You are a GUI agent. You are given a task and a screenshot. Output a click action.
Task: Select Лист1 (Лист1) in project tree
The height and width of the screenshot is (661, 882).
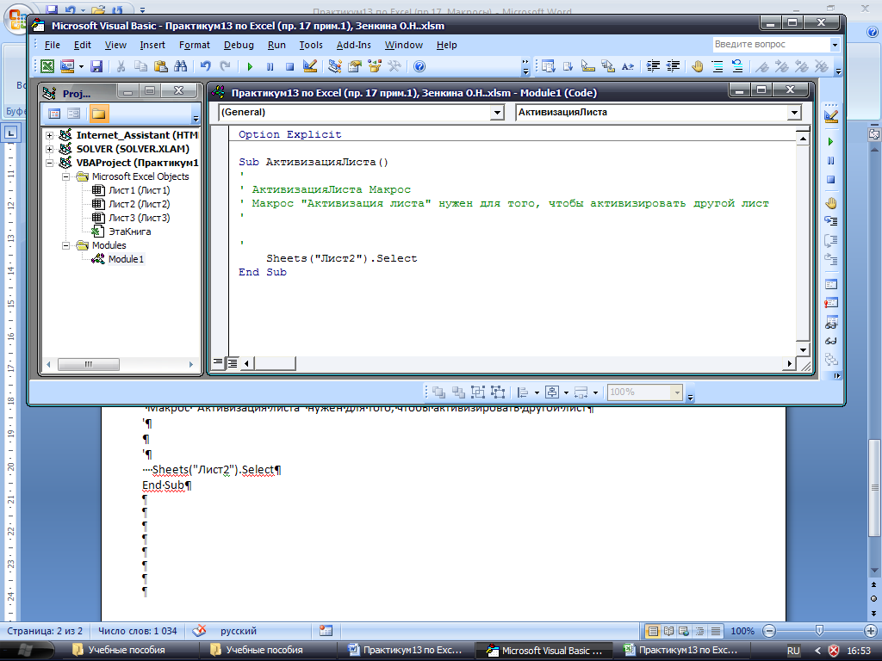click(x=139, y=190)
